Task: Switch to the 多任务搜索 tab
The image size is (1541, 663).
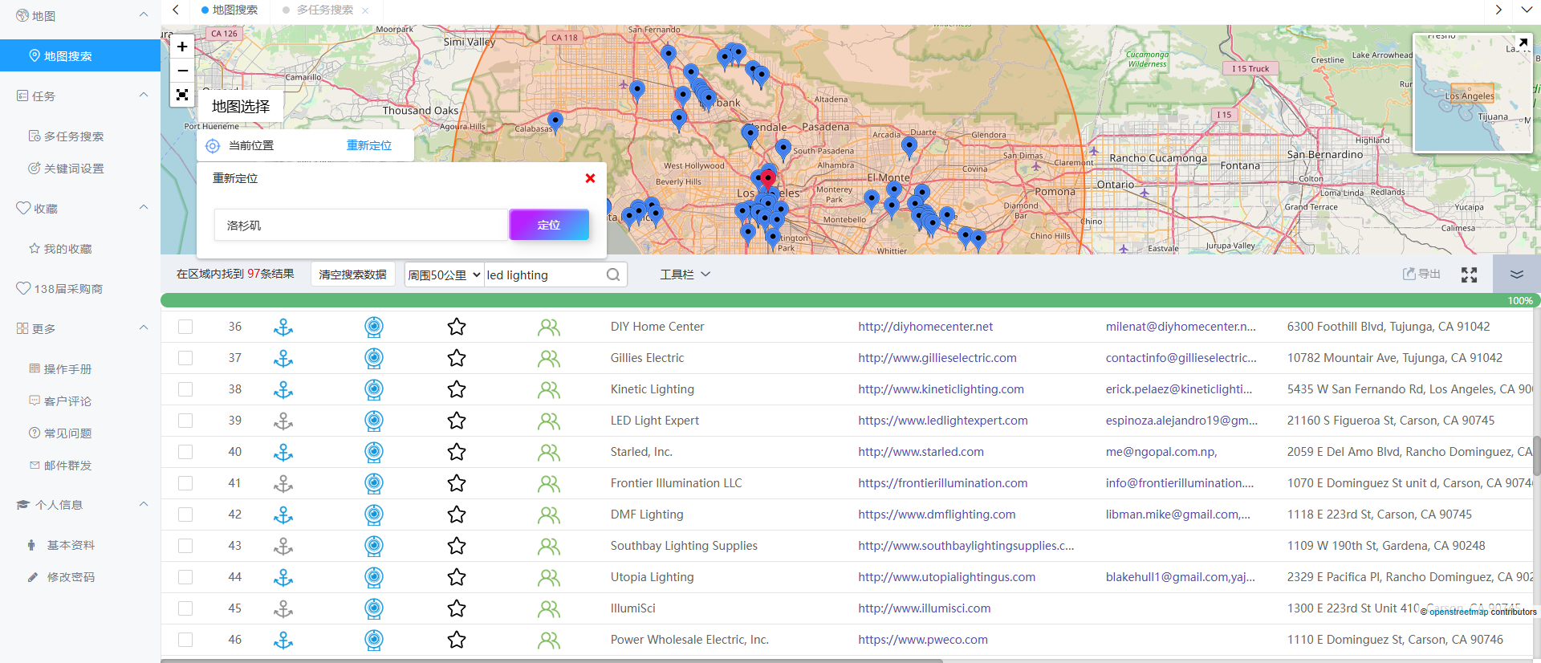Action: pyautogui.click(x=324, y=10)
